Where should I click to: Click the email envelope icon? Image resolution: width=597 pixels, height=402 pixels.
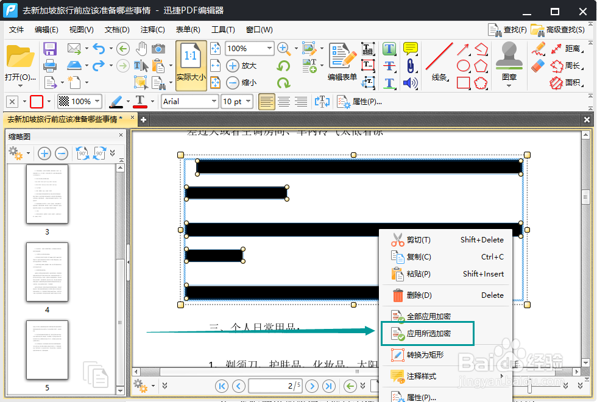[74, 48]
